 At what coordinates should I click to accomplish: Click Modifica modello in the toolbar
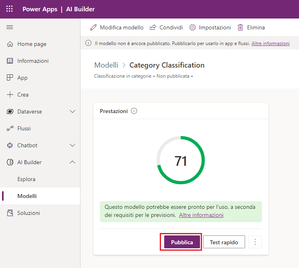(x=117, y=27)
